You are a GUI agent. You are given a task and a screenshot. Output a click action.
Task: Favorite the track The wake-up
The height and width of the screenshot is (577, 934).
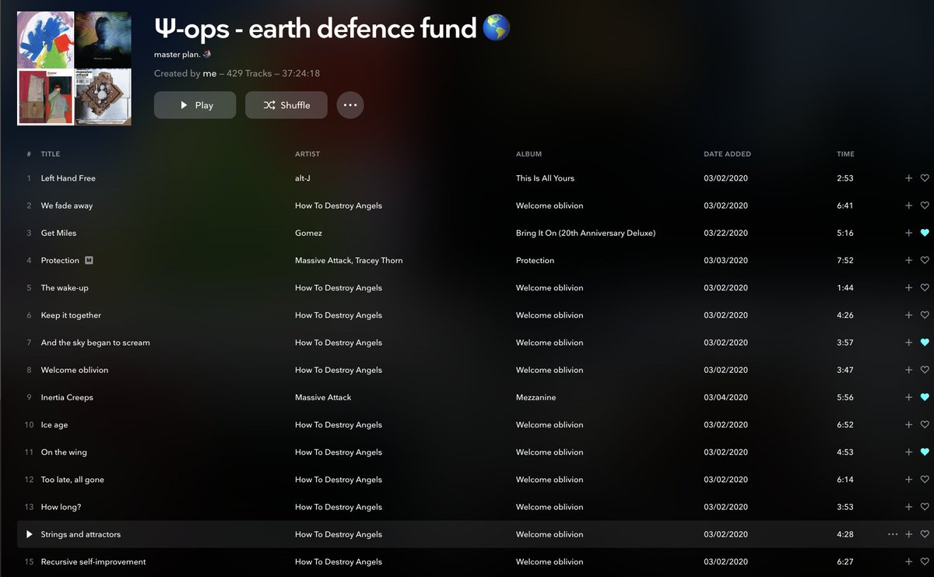pos(925,288)
